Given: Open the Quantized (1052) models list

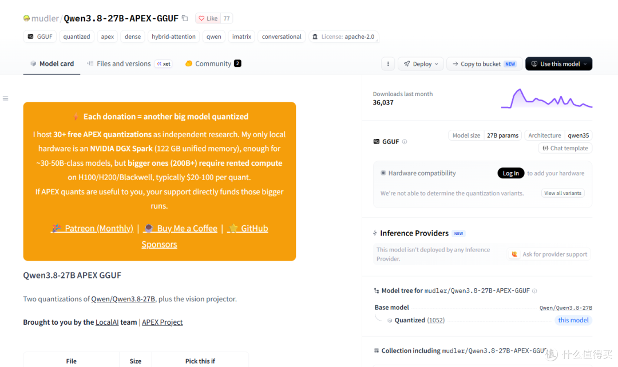Looking at the screenshot, I should (x=419, y=320).
